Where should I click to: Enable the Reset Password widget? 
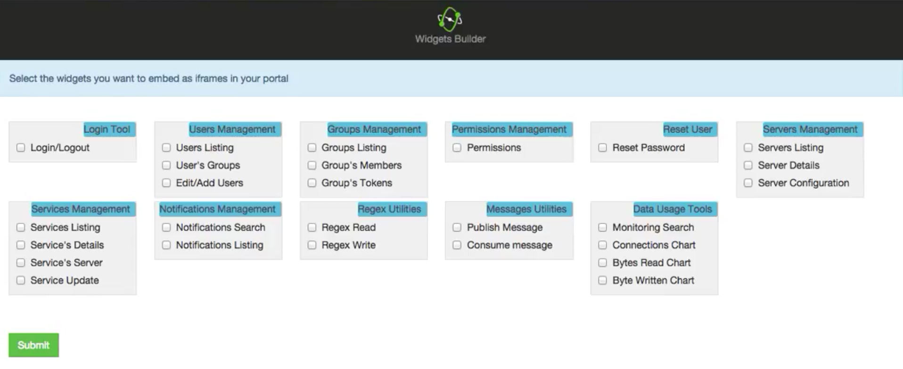coord(603,148)
